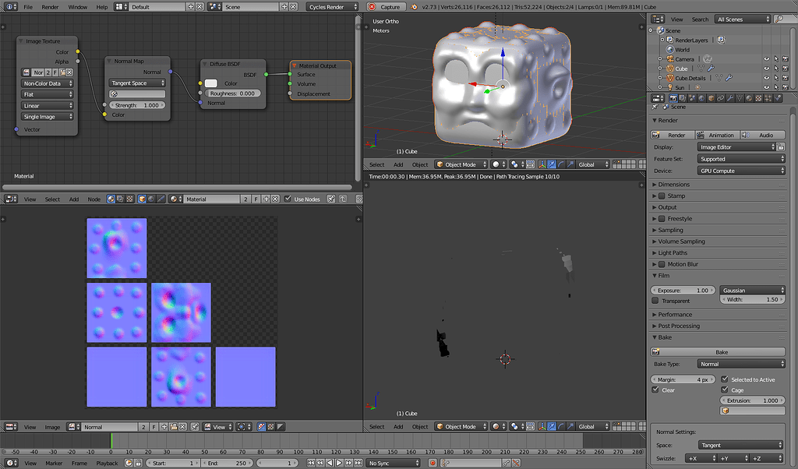Open the material properties tab icon
The width and height of the screenshot is (798, 469).
click(749, 98)
